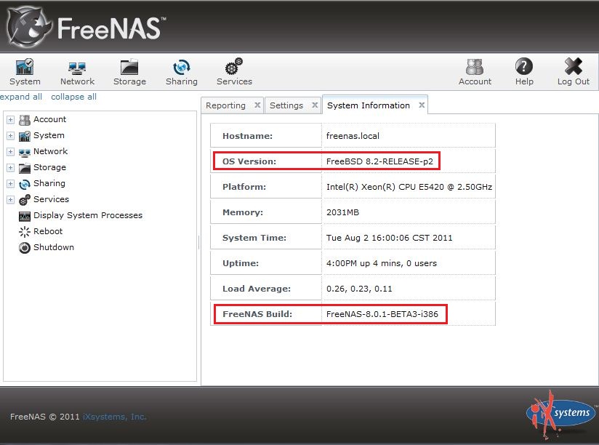
Task: Expand the Storage tree node
Action: (x=10, y=167)
